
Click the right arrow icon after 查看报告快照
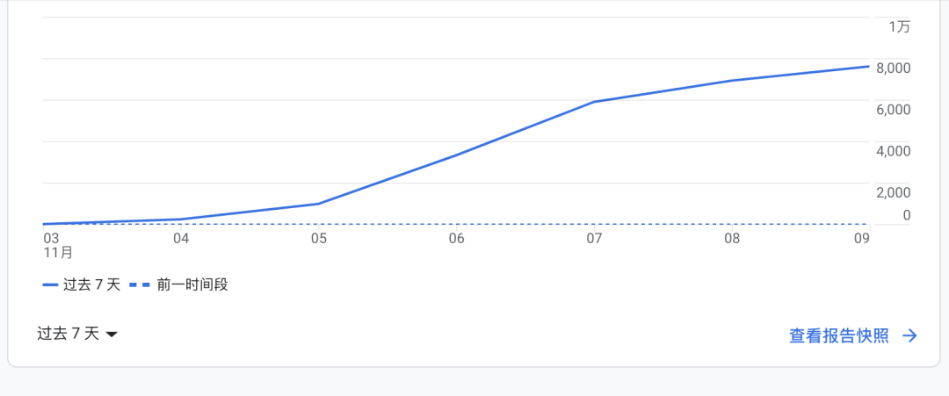click(x=909, y=335)
